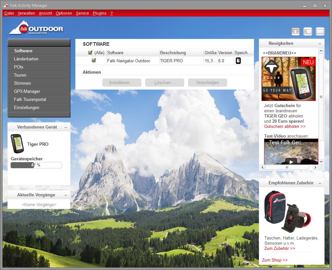
Task: Collapse the Neuigkeiten panel
Action: (320, 43)
